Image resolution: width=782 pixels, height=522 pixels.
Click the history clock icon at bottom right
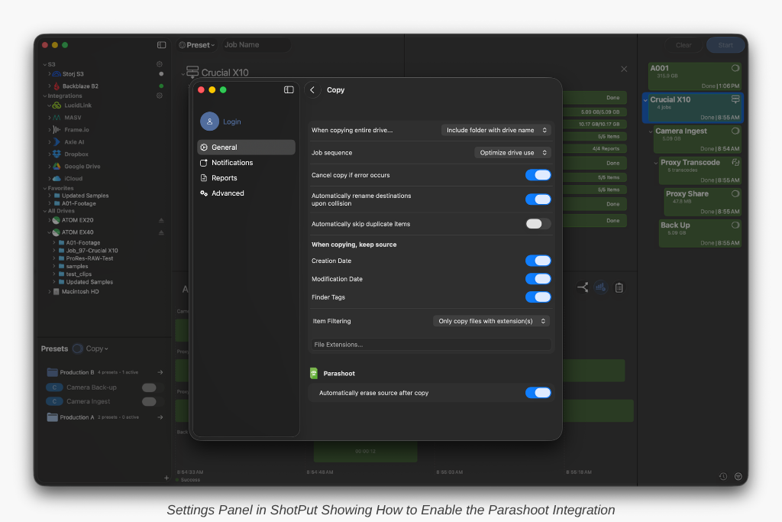click(x=723, y=476)
